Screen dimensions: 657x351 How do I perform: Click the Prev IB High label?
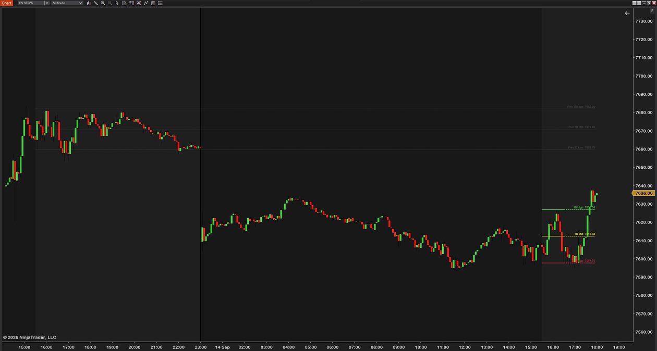pos(581,107)
